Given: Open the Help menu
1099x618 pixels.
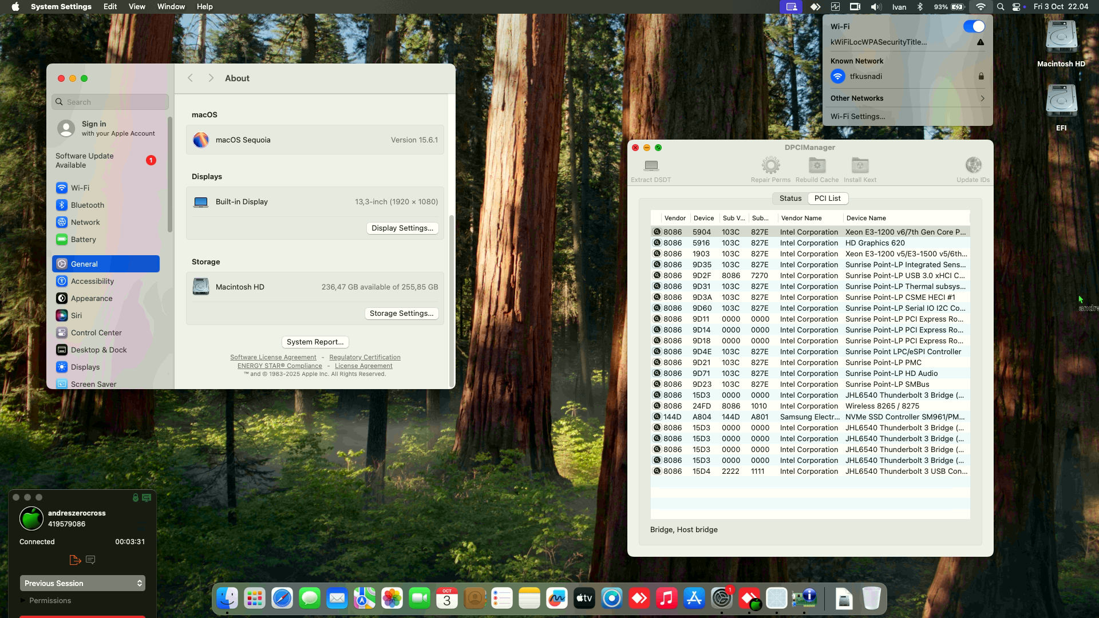Looking at the screenshot, I should pos(204,7).
